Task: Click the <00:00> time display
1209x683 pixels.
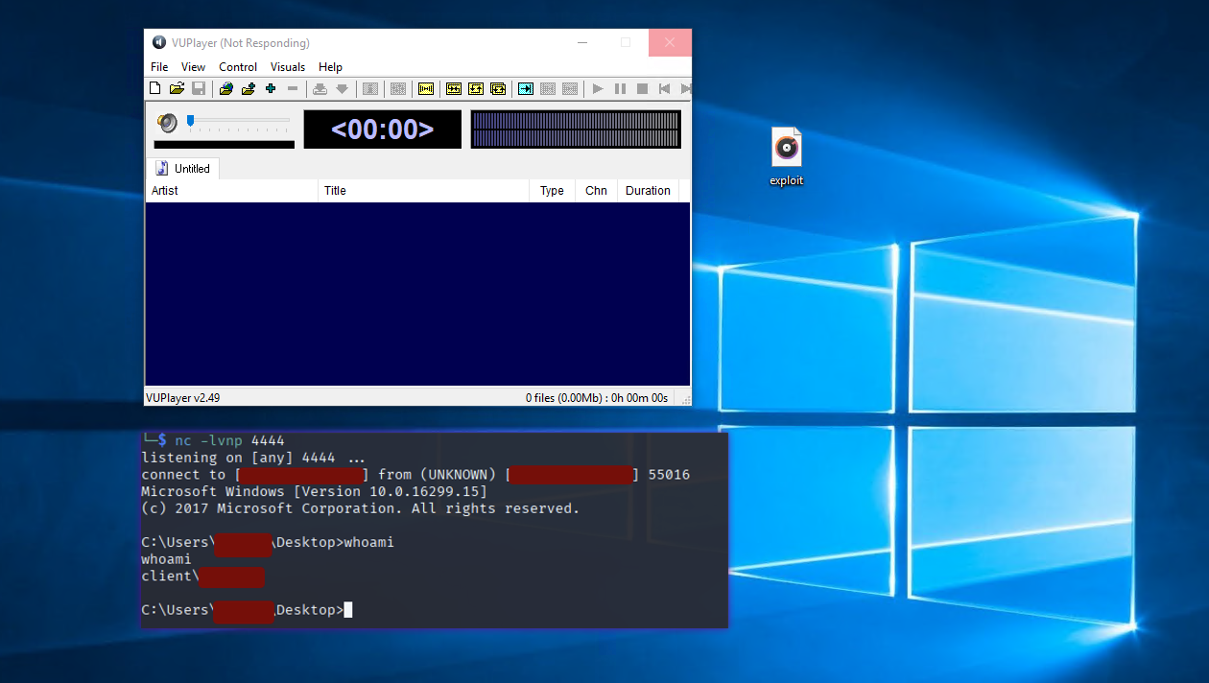Action: (x=383, y=130)
